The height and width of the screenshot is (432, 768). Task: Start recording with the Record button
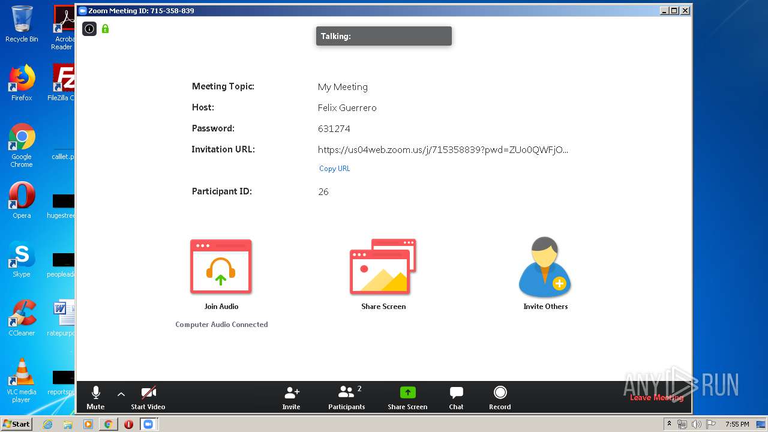500,398
